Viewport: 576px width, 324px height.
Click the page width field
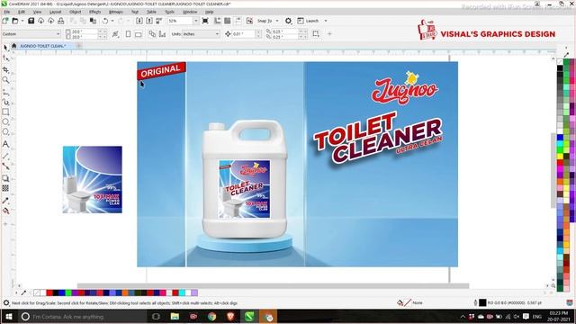pyautogui.click(x=84, y=32)
